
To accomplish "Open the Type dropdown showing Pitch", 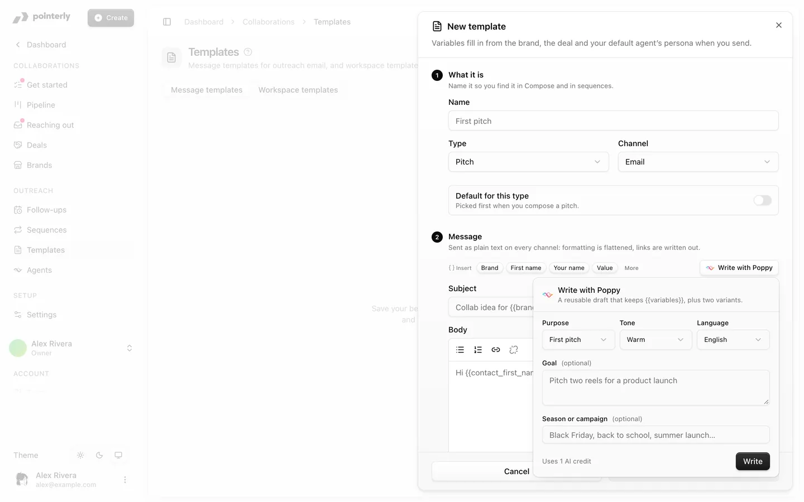I will [x=528, y=162].
